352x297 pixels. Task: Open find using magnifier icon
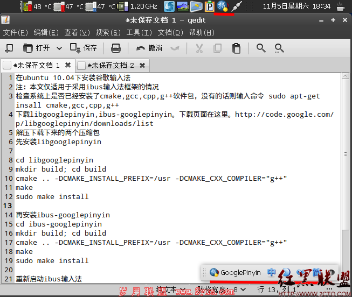click(261, 48)
